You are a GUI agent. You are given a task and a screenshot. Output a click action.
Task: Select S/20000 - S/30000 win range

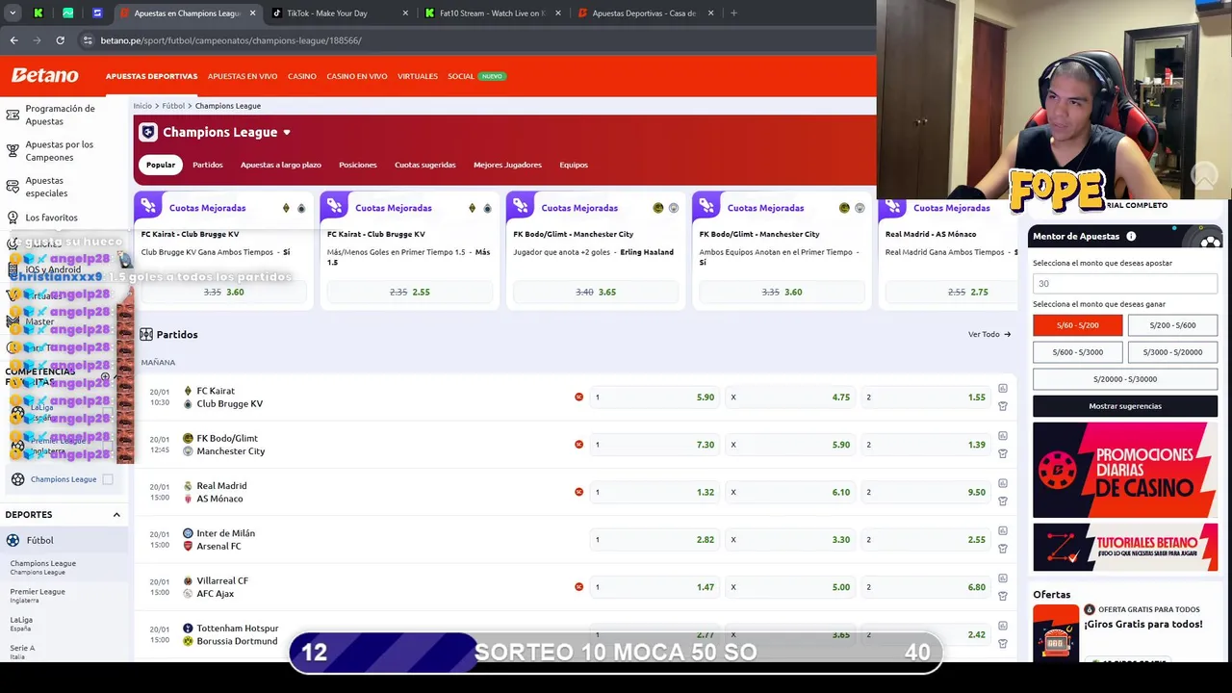pyautogui.click(x=1125, y=379)
